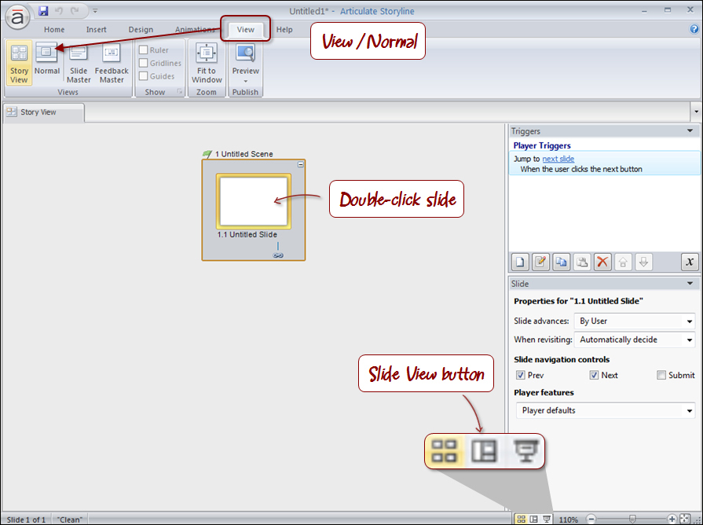Save the project from quick access toolbar
Screen dimensions: 703x525
tap(43, 11)
